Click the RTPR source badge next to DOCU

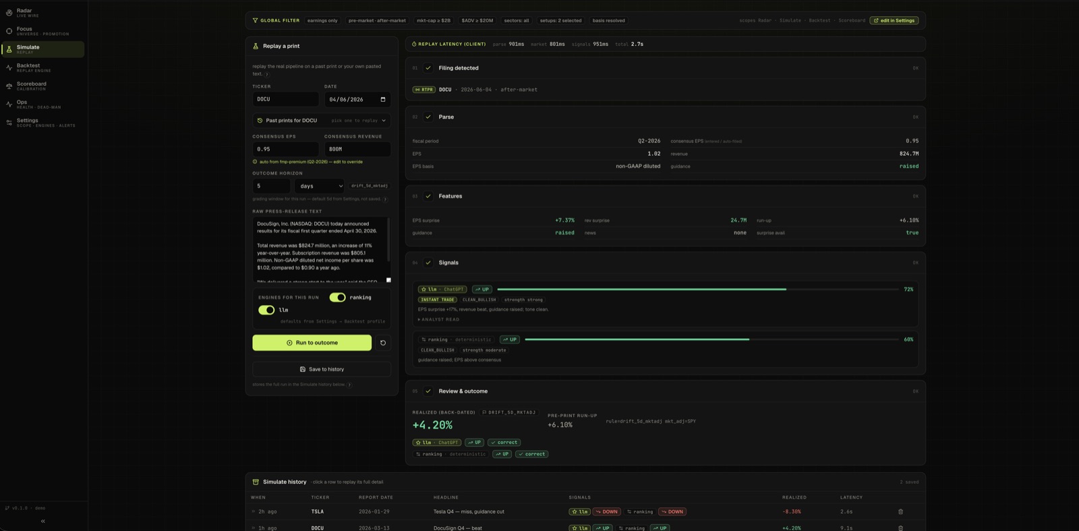pyautogui.click(x=424, y=89)
